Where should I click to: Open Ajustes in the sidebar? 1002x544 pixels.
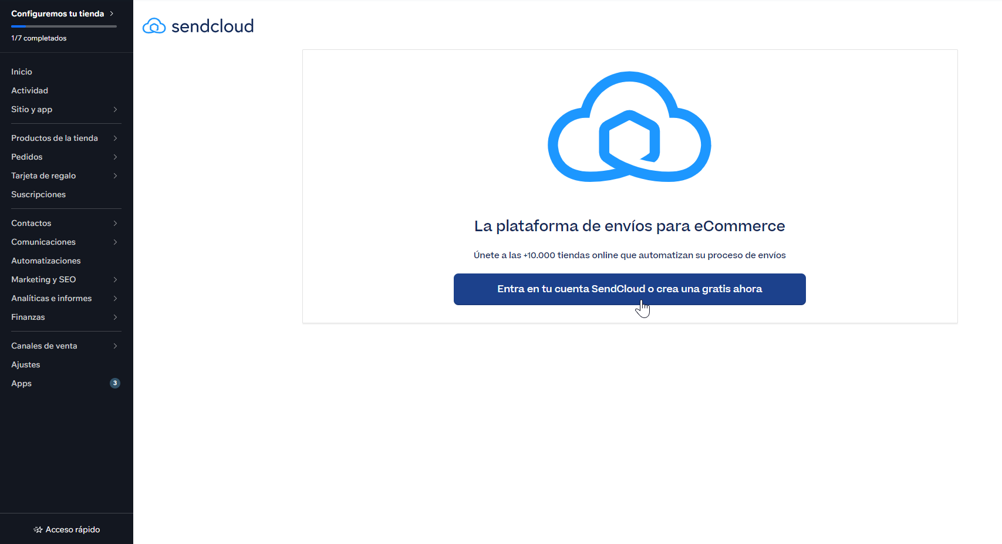tap(26, 364)
